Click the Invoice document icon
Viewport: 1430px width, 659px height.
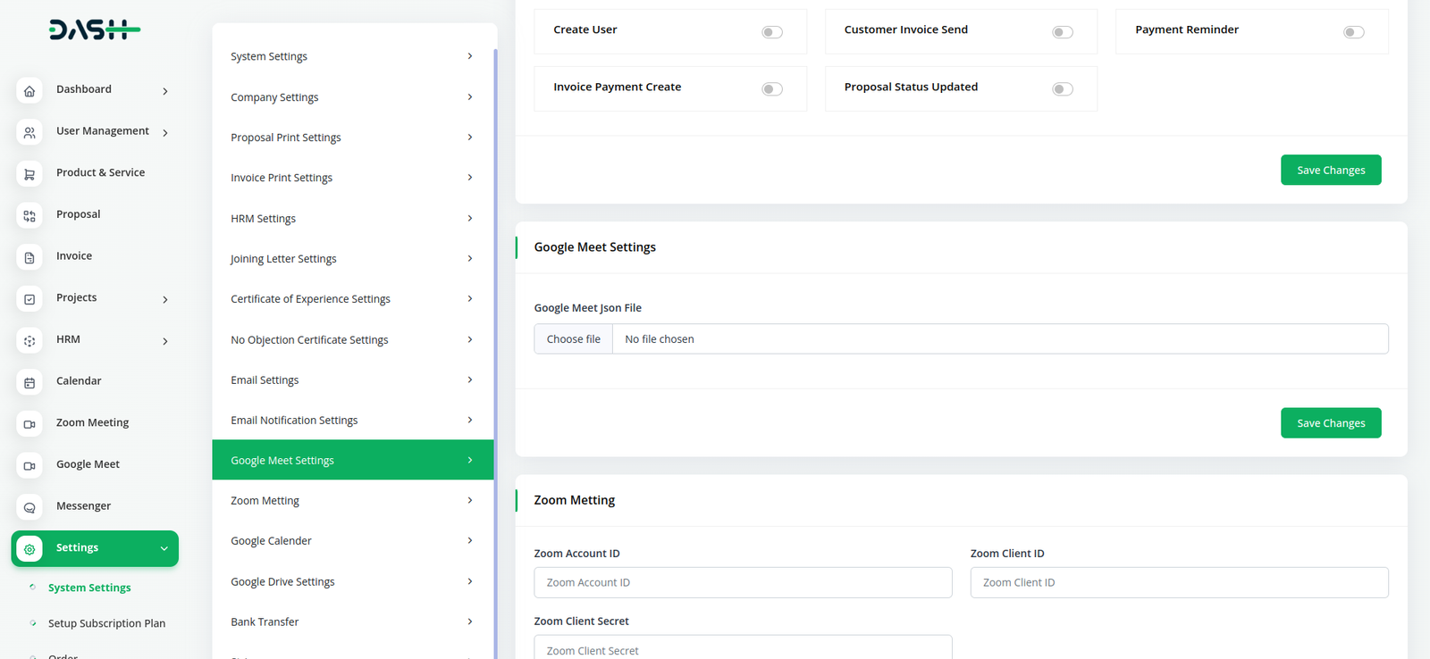[x=29, y=257]
